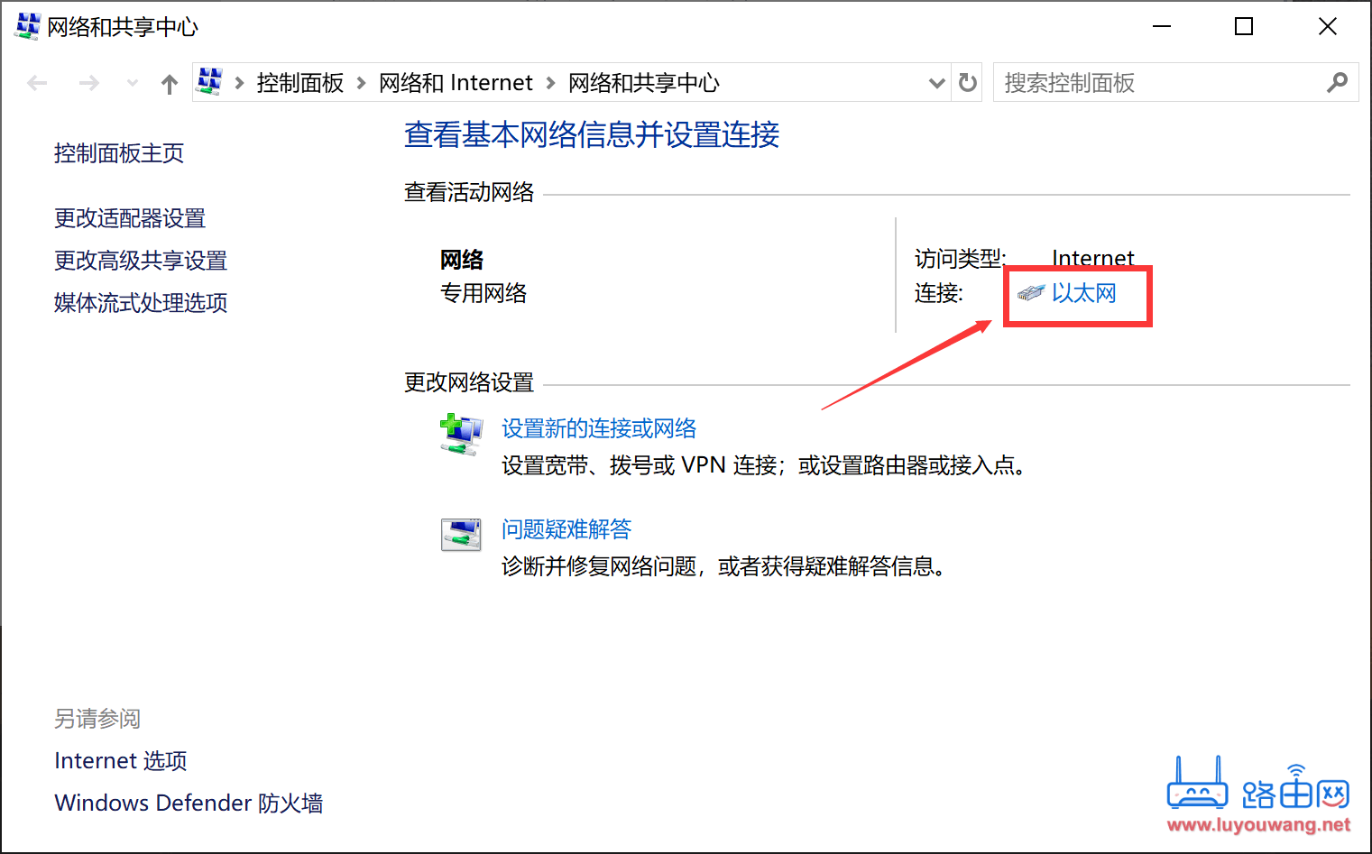Open the address bar history dropdown
Screen dimensions: 1372x854
click(937, 82)
